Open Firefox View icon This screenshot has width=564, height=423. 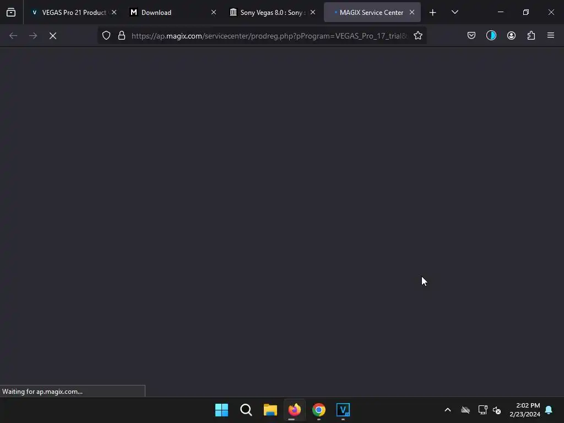[x=11, y=13]
